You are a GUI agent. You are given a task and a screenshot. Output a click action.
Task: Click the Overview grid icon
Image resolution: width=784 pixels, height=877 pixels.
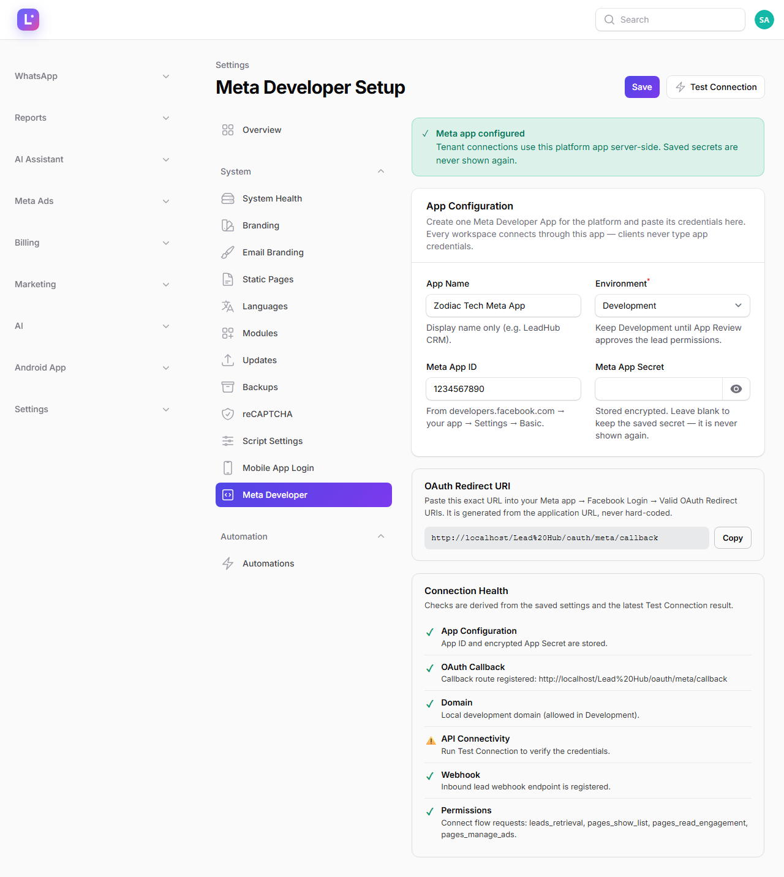[228, 130]
